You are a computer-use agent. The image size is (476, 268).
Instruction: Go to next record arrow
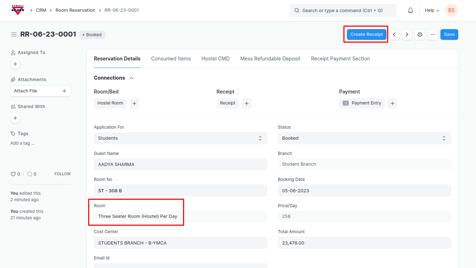(x=407, y=34)
